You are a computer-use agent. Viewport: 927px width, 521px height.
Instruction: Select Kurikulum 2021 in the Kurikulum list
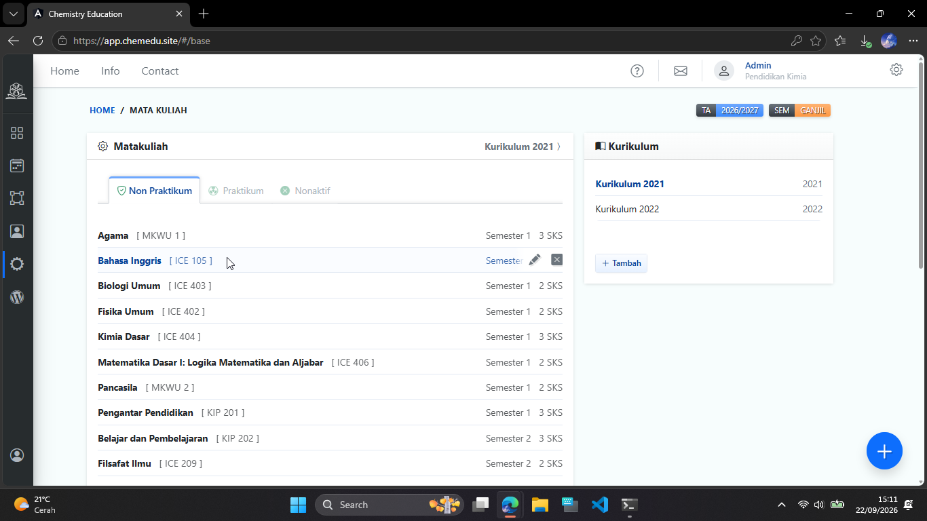(708, 184)
